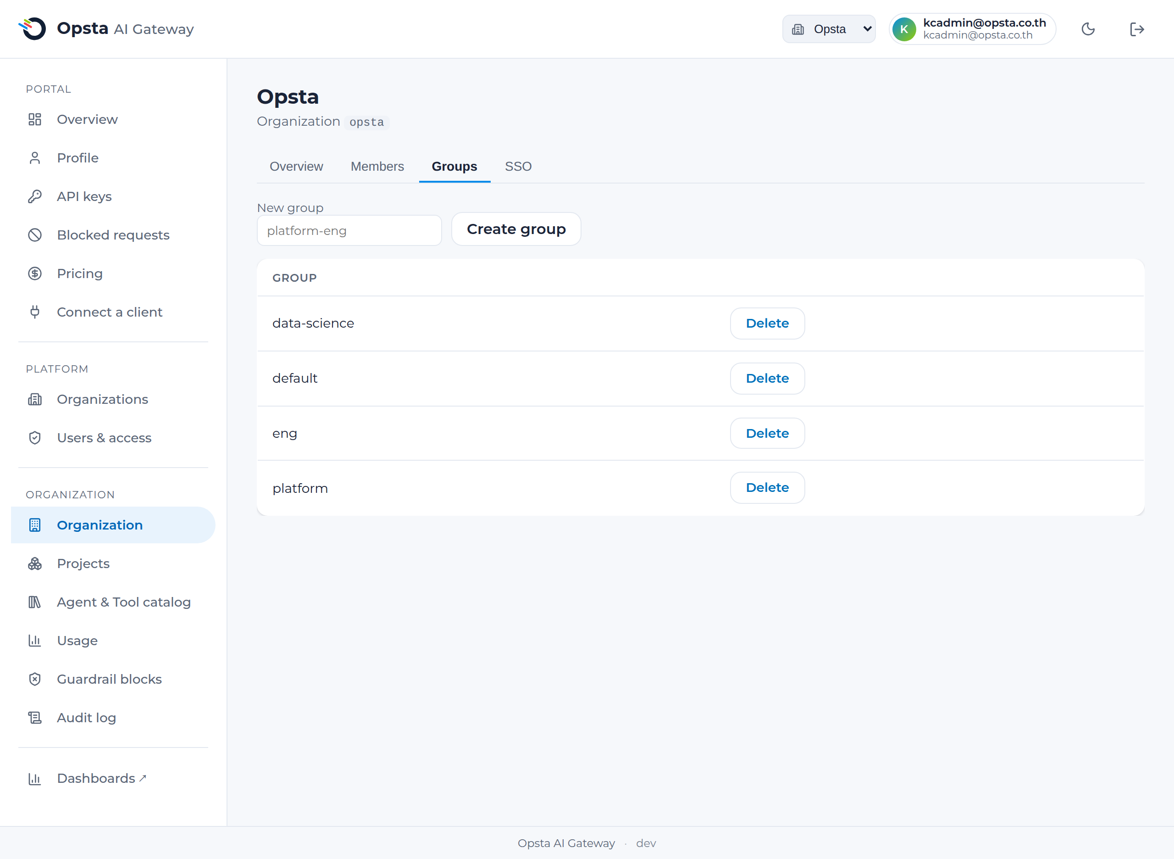This screenshot has width=1174, height=859.
Task: Delete the data-science group
Action: tap(767, 324)
